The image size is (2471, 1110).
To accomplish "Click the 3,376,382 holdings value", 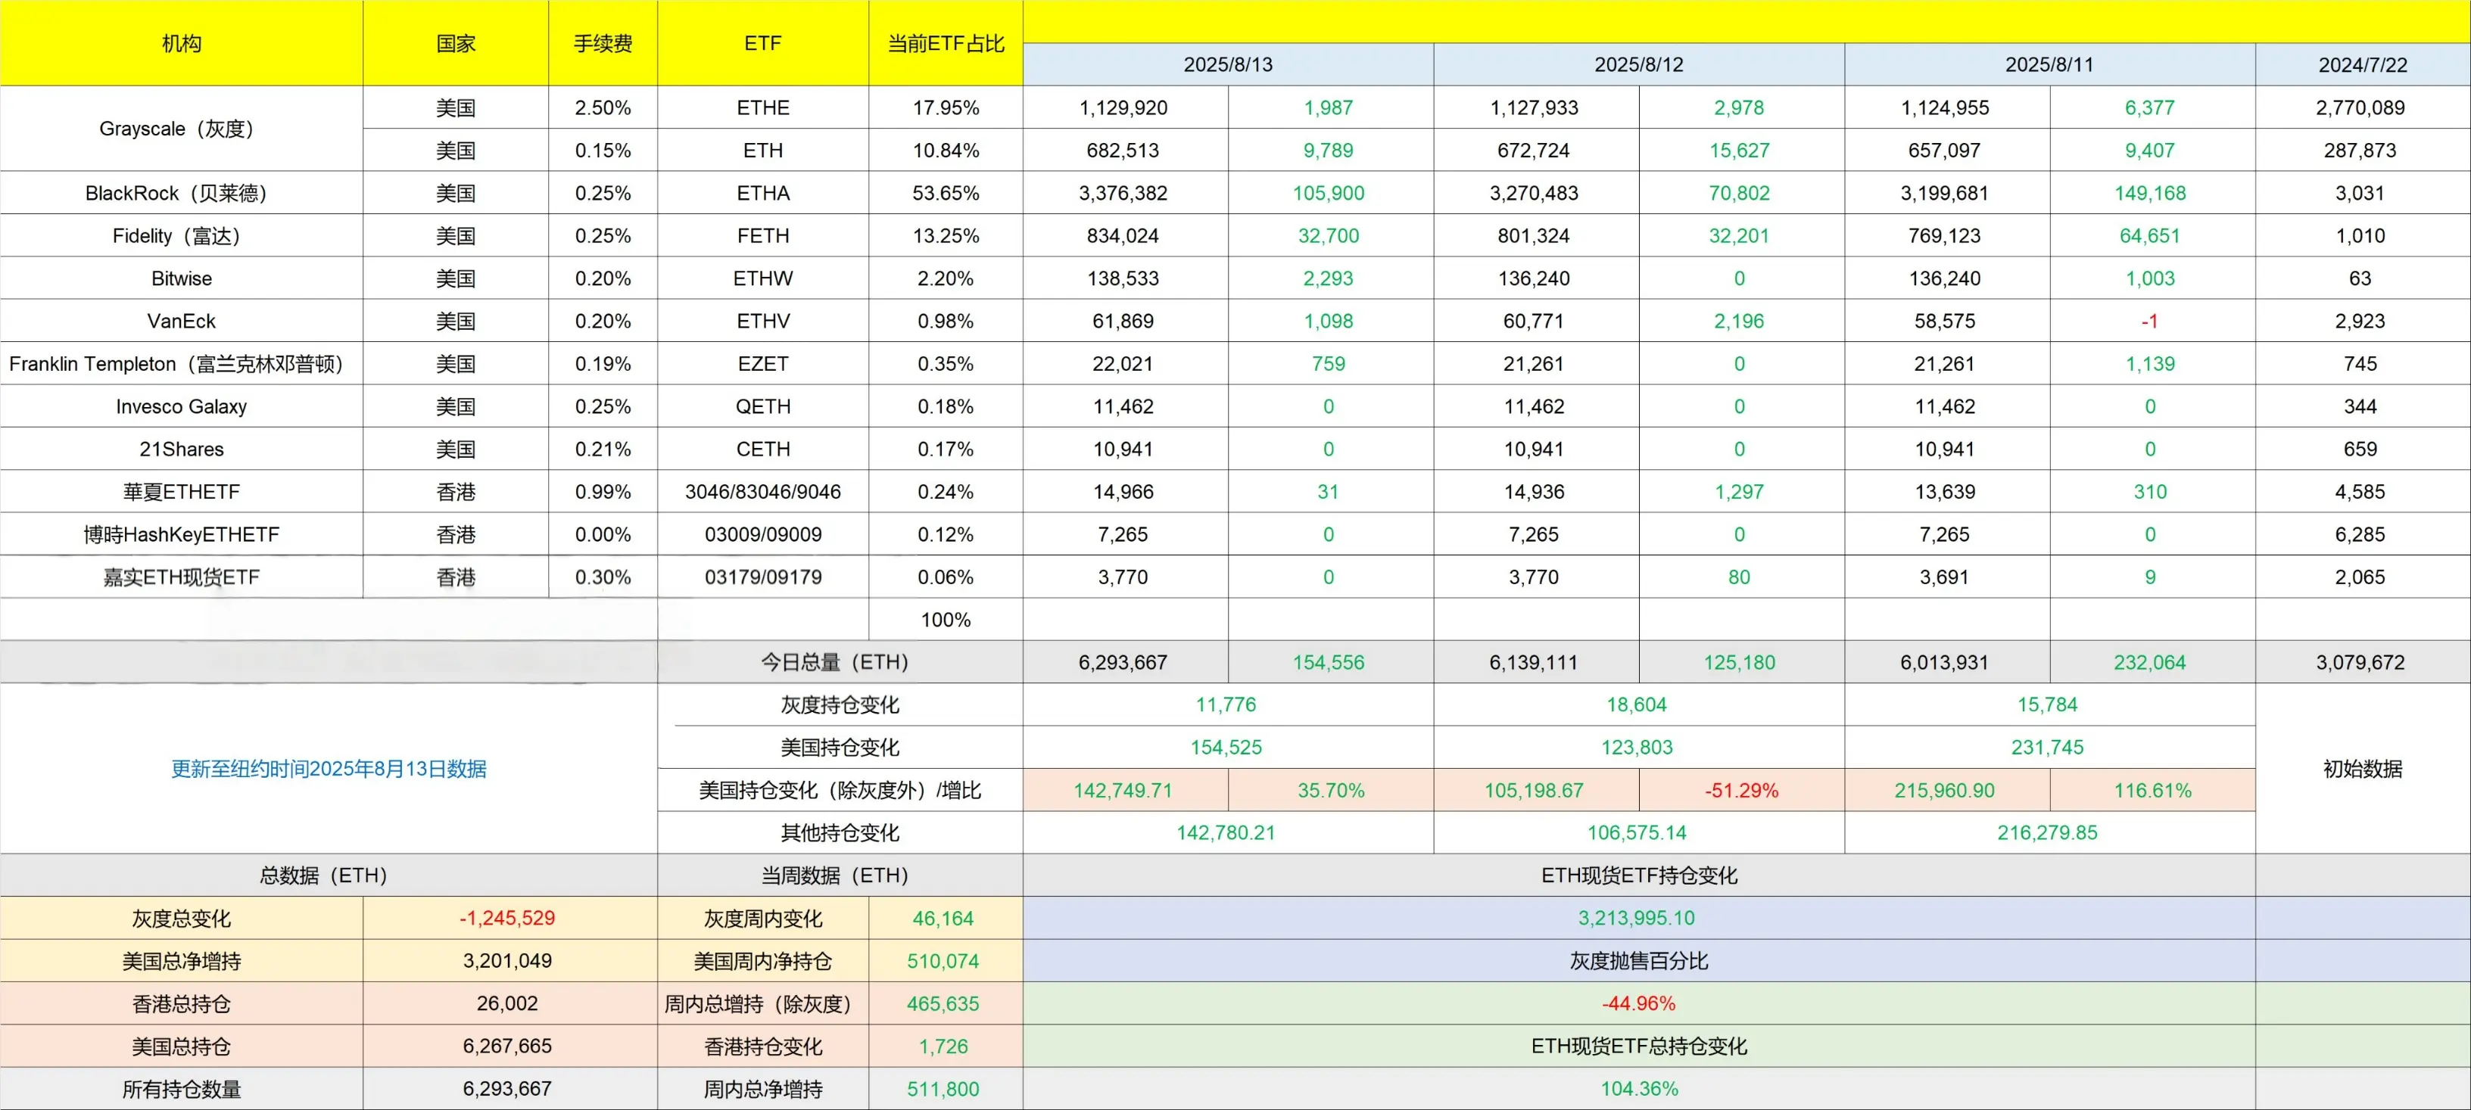I will [x=1123, y=193].
